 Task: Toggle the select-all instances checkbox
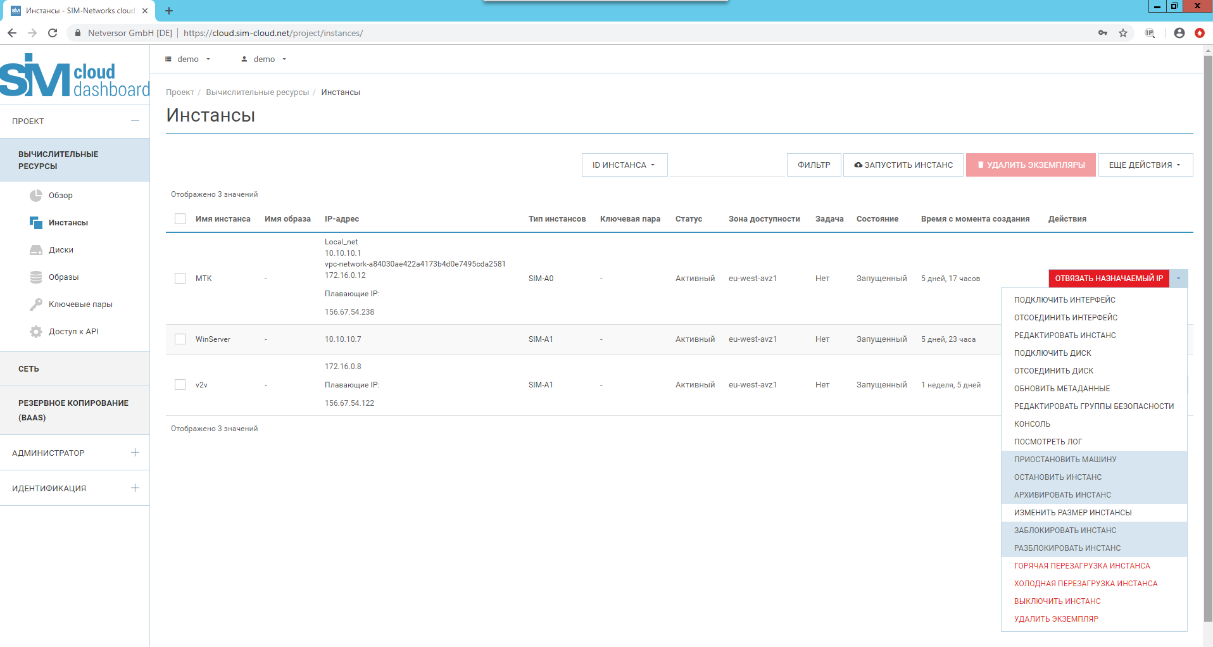click(x=180, y=219)
